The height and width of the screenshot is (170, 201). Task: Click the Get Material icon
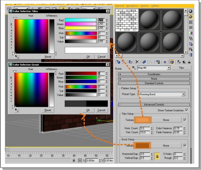point(118,62)
